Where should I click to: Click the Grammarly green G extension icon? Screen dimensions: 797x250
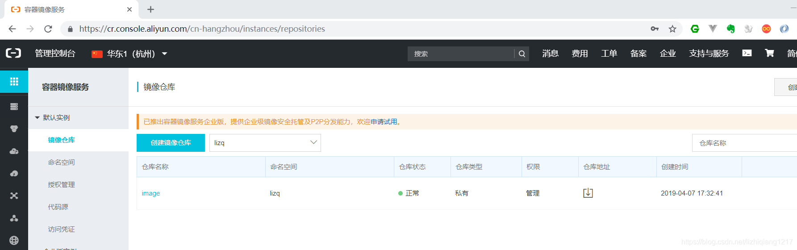point(695,29)
